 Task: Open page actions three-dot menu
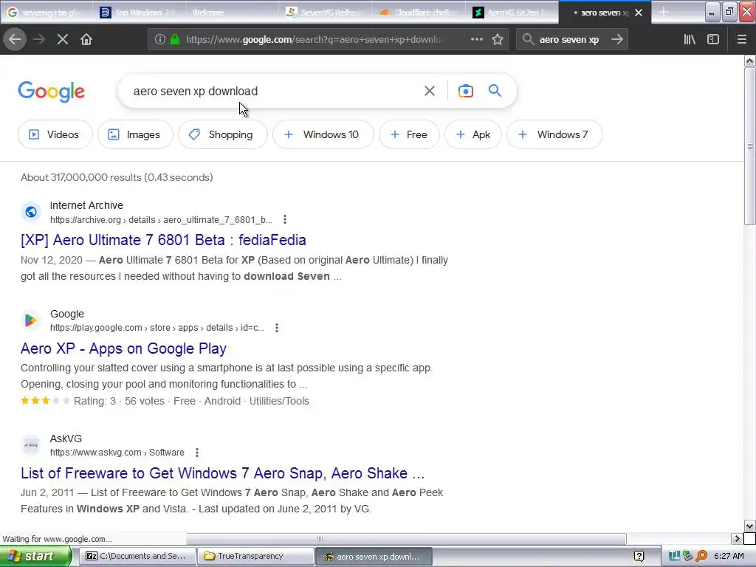(x=476, y=40)
